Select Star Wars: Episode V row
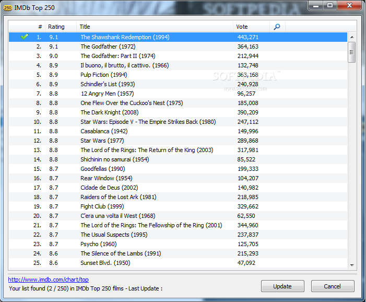 (178, 122)
